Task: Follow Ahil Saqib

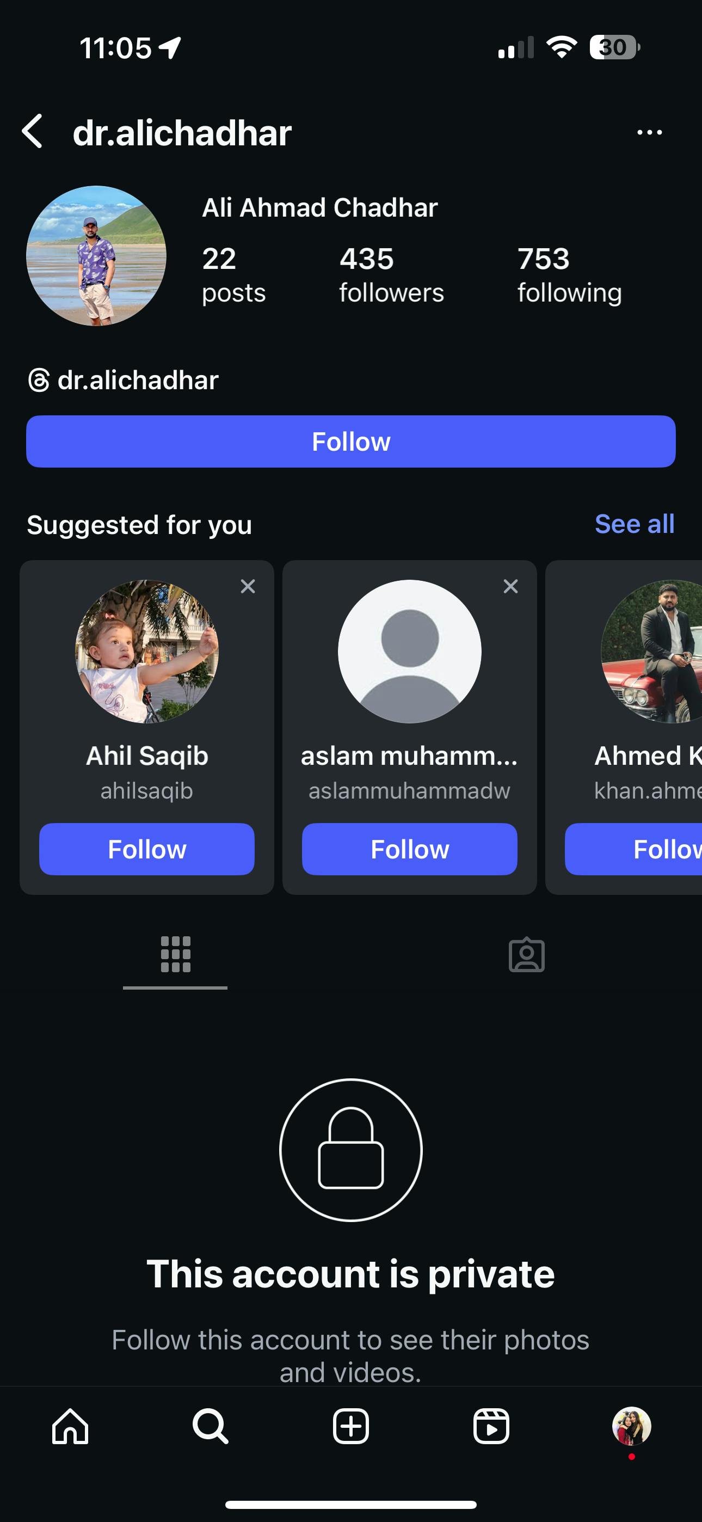Action: coord(146,849)
